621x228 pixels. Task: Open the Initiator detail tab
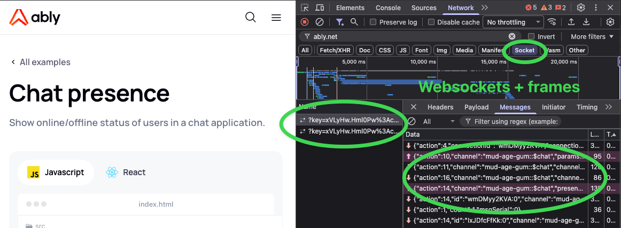554,107
